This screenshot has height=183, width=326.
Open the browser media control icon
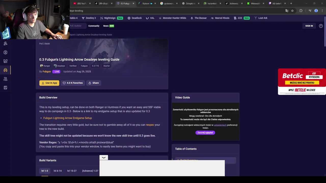310,11
